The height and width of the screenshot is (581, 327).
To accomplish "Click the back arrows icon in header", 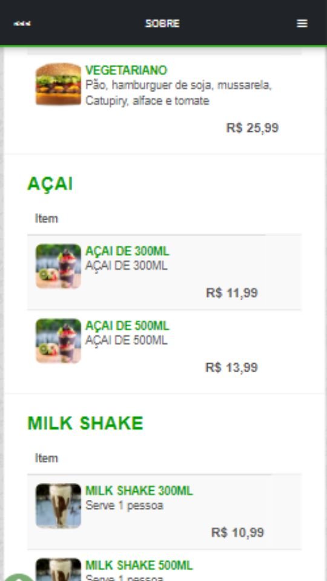I will tap(22, 24).
